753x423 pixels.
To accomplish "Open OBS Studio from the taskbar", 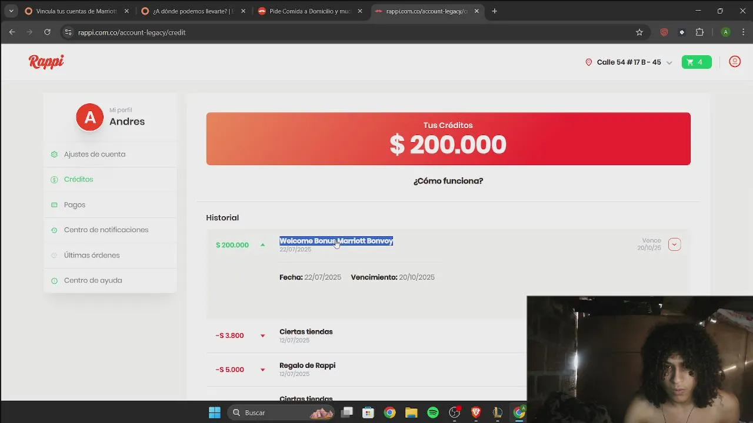I will pos(454,412).
